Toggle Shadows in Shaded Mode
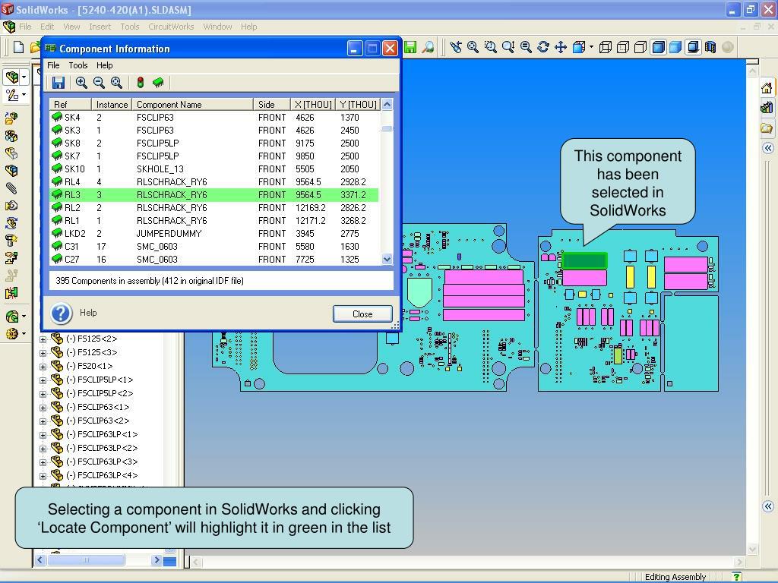 click(x=693, y=47)
